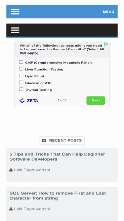Expand the MENU label in blue bar
Screen dimensions: 124x221
(x=108, y=12)
